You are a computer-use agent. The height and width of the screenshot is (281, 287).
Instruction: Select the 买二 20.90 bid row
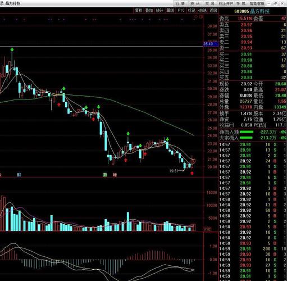[253, 60]
